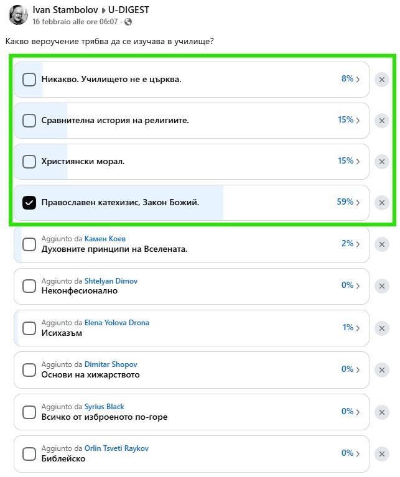Click the X icon beside the 'Исихазъм' option

(x=382, y=328)
